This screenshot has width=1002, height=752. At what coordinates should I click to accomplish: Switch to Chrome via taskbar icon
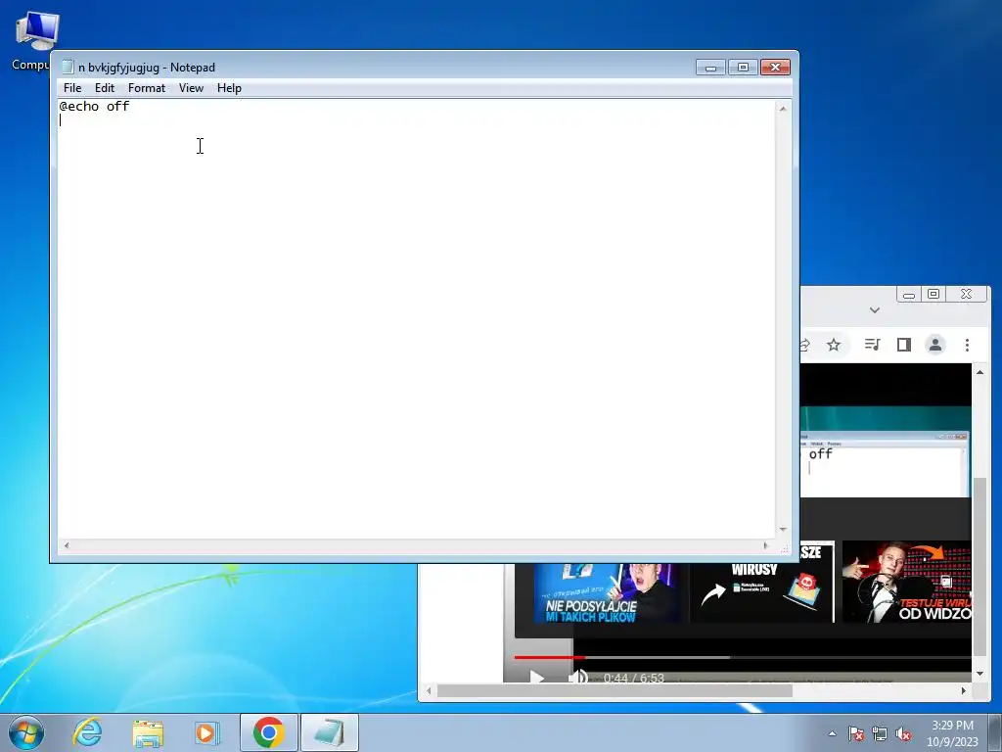(x=269, y=732)
